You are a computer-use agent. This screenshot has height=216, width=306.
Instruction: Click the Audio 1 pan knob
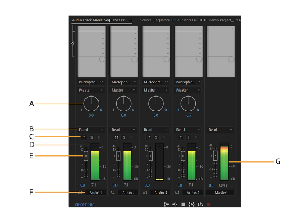coord(91,104)
